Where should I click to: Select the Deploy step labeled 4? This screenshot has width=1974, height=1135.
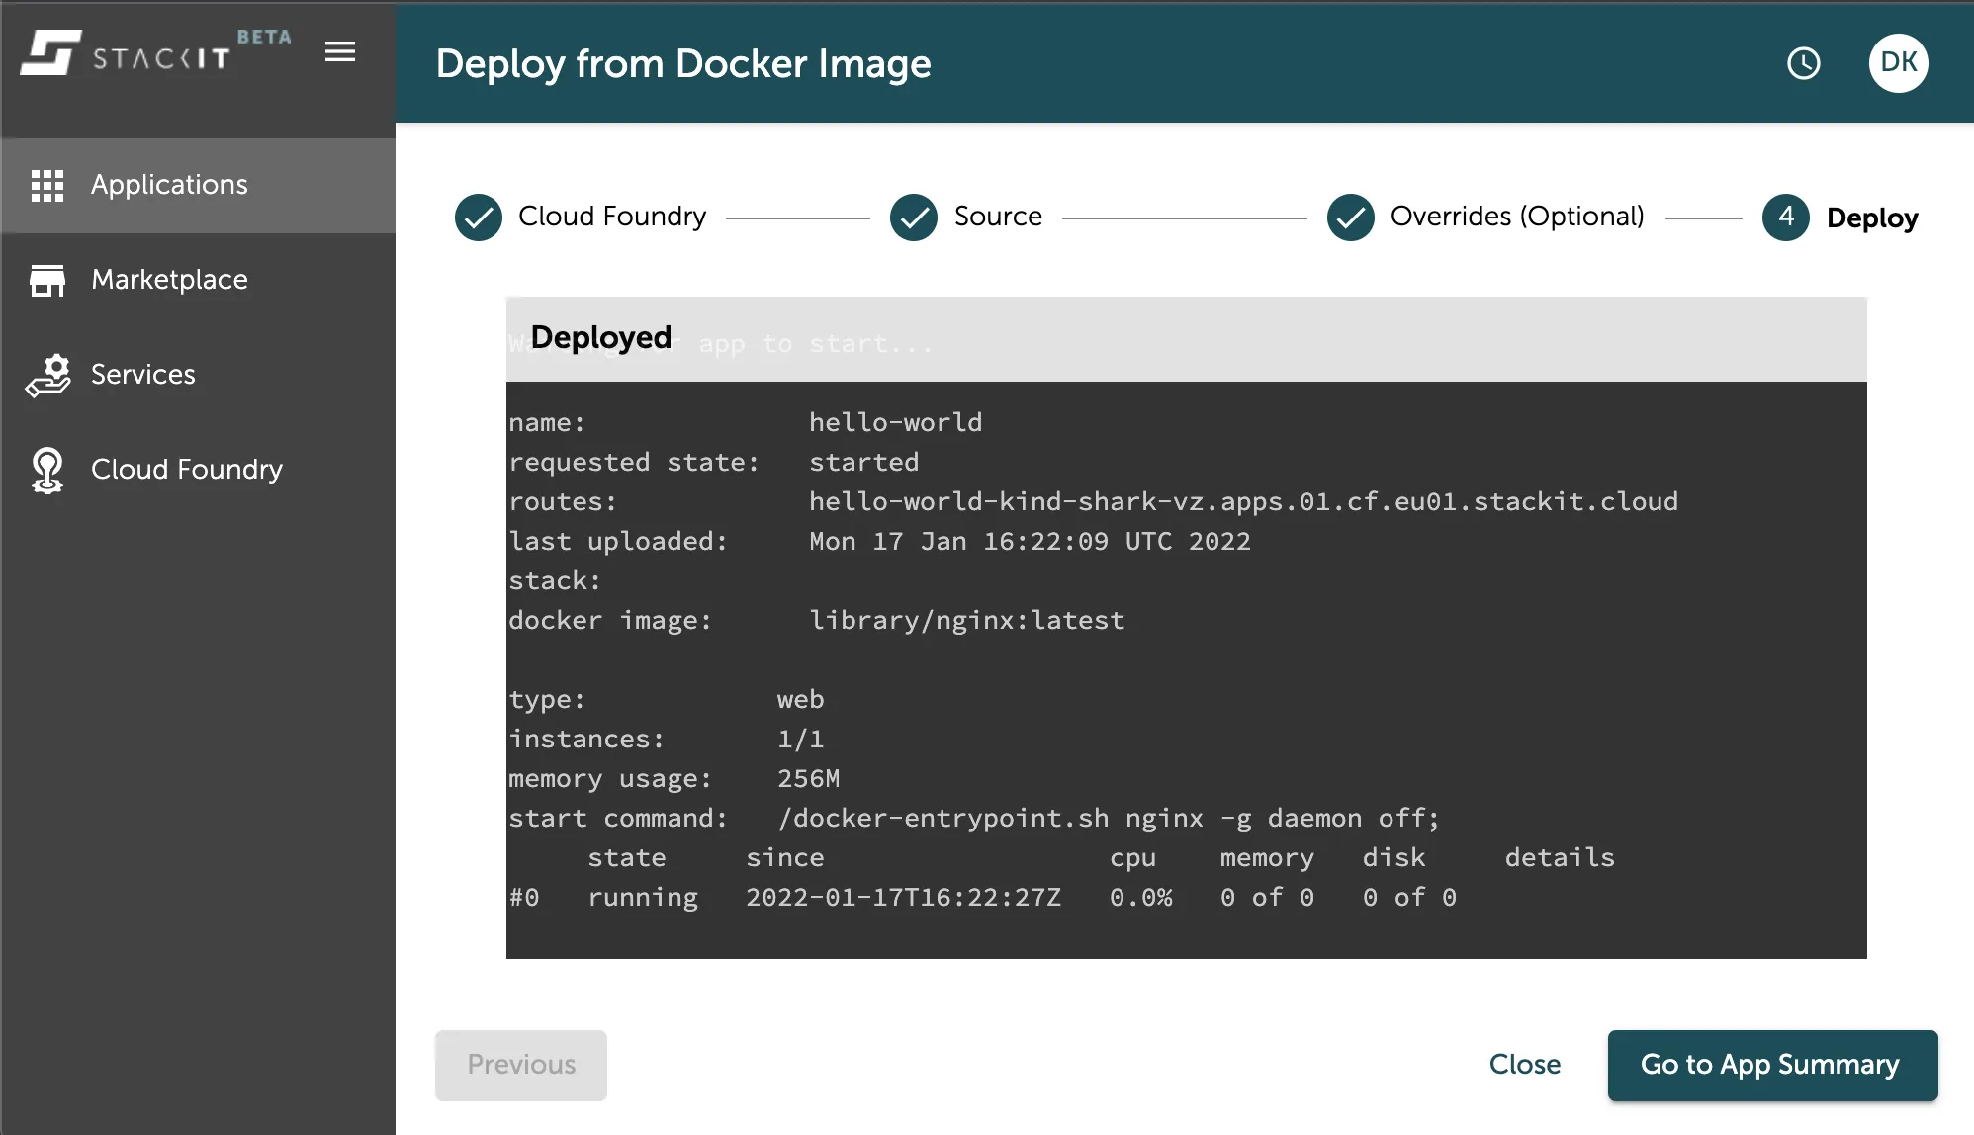[x=1784, y=217]
